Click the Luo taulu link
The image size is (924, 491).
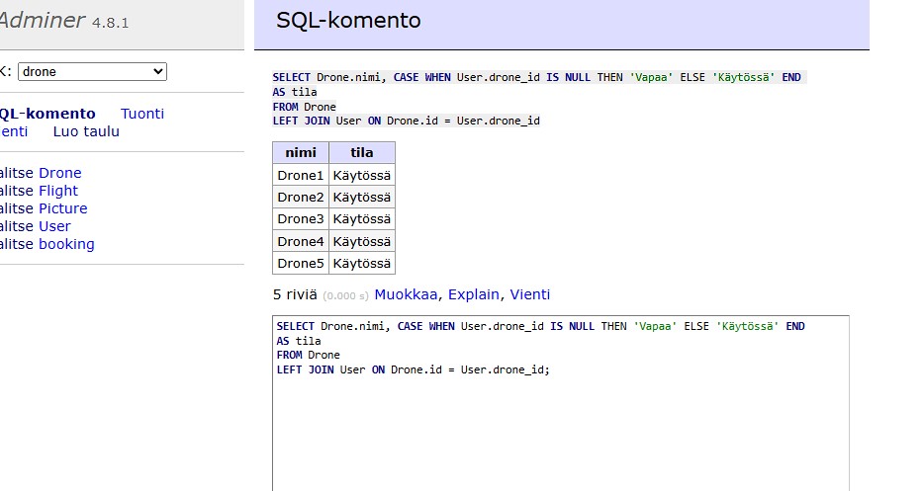click(86, 131)
